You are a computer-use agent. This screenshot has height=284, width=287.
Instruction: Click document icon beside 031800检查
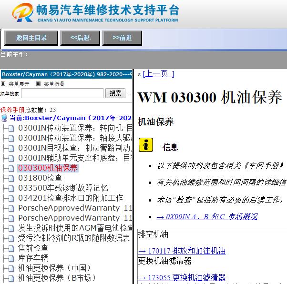pos(11,179)
